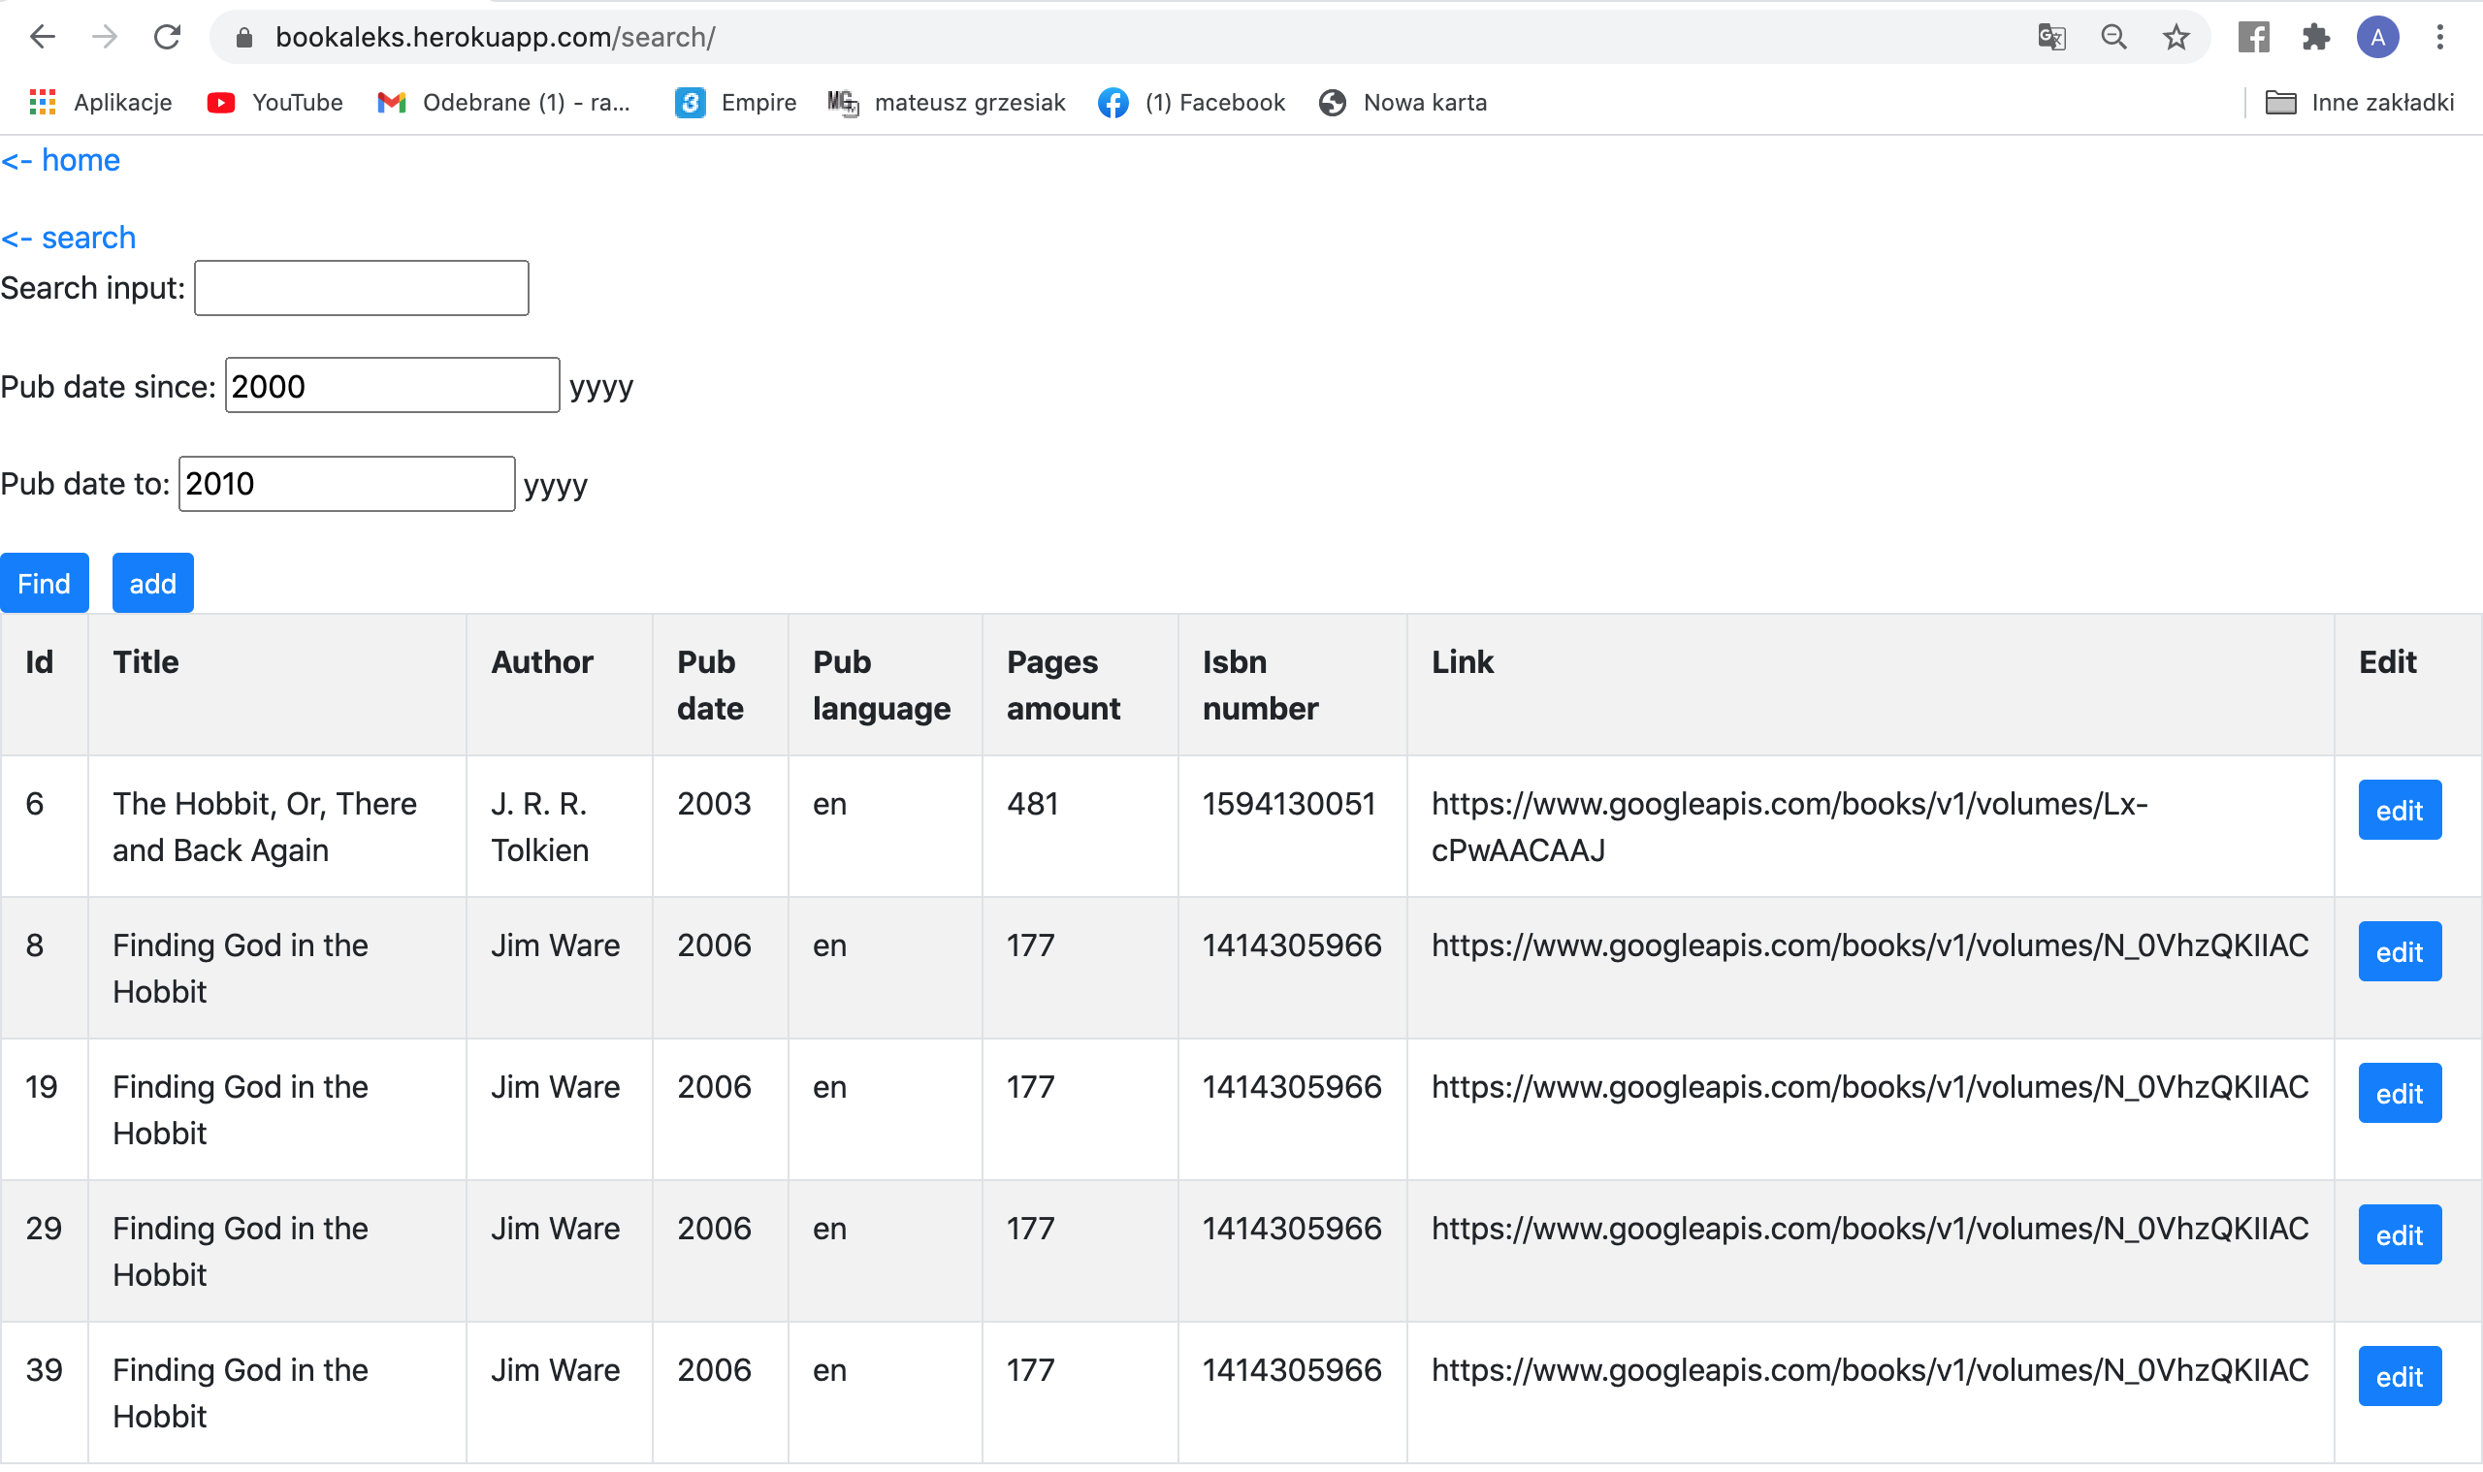Screen dimensions: 2483x1472
Task: Click the profile avatar icon
Action: coord(2377,38)
